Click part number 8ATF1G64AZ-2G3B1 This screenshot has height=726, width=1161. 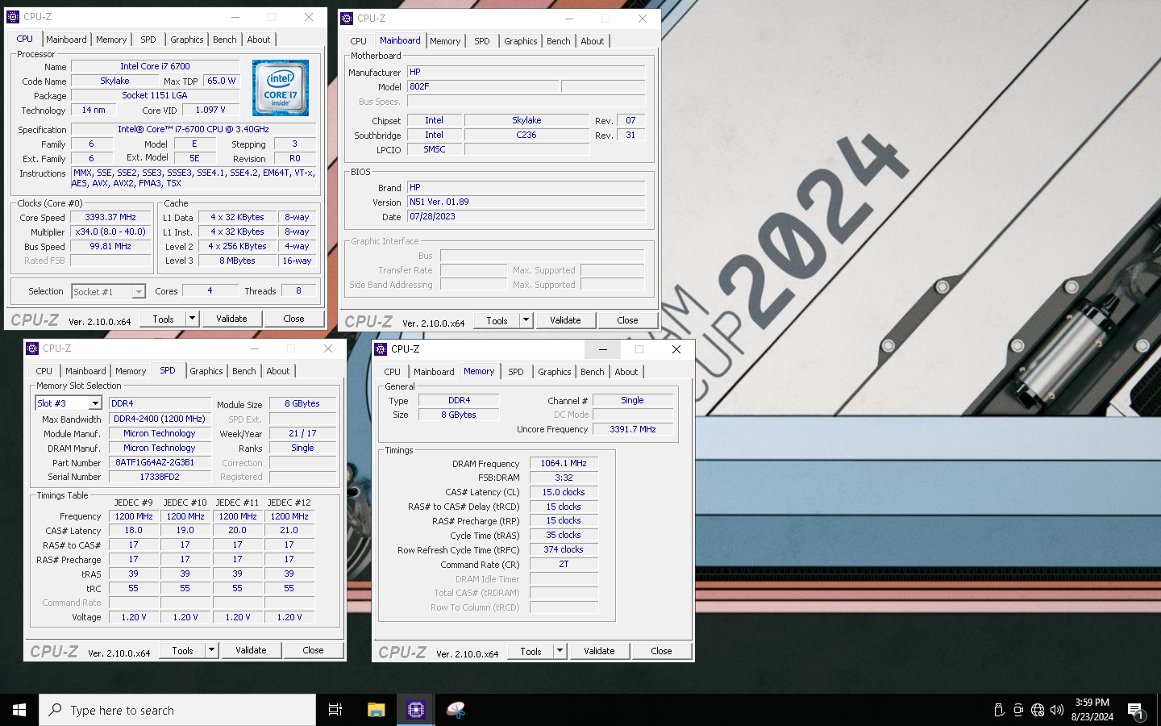[160, 462]
